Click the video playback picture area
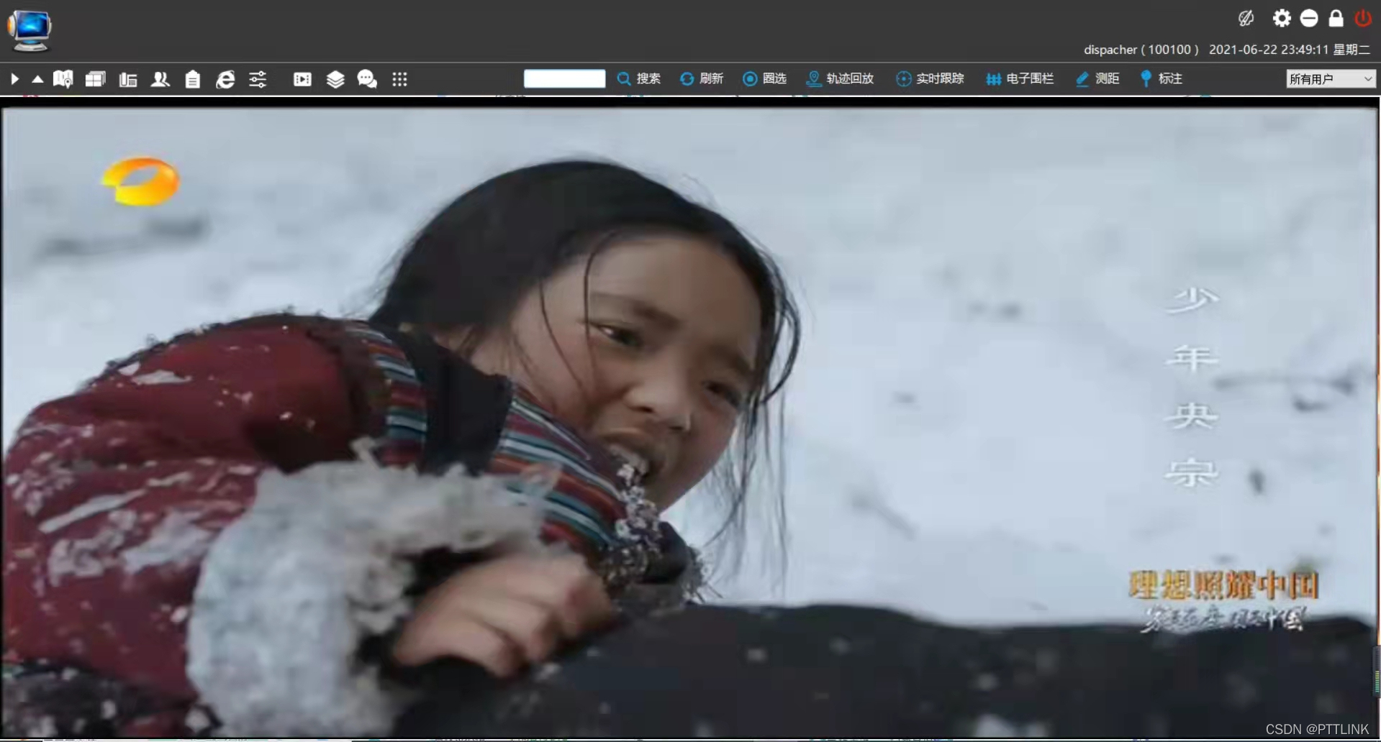1381x742 pixels. point(689,422)
